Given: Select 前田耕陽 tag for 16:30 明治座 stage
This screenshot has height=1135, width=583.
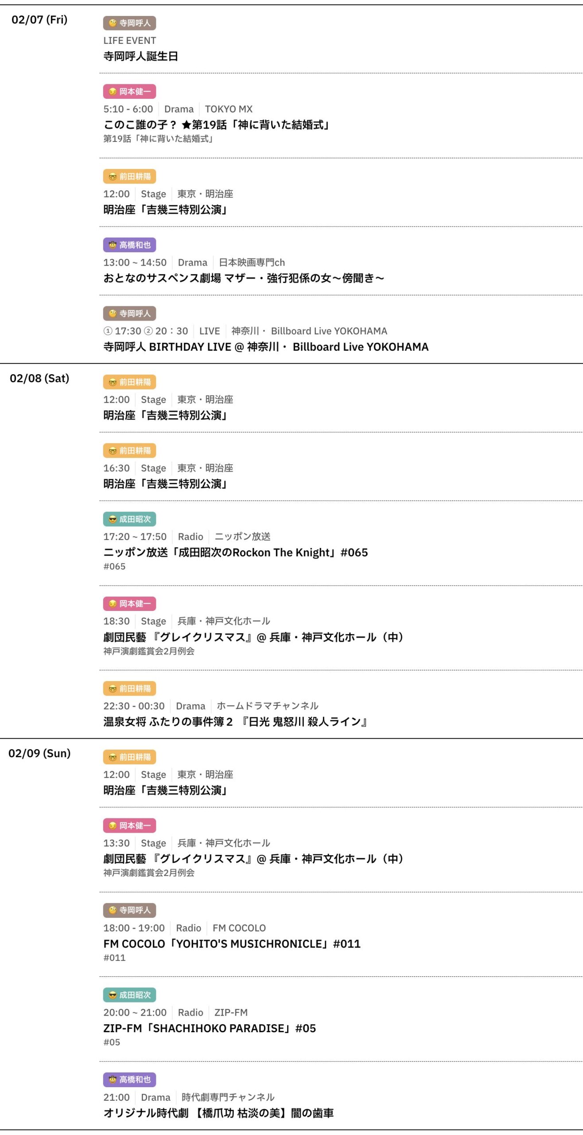Looking at the screenshot, I should 129,451.
